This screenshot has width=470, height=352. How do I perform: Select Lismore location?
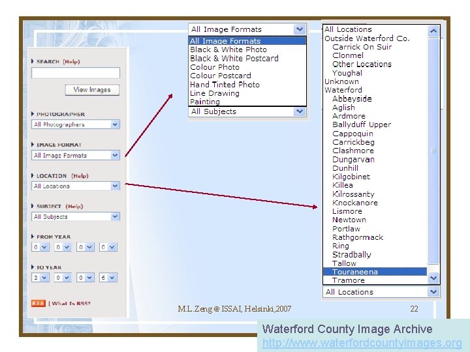(375, 211)
